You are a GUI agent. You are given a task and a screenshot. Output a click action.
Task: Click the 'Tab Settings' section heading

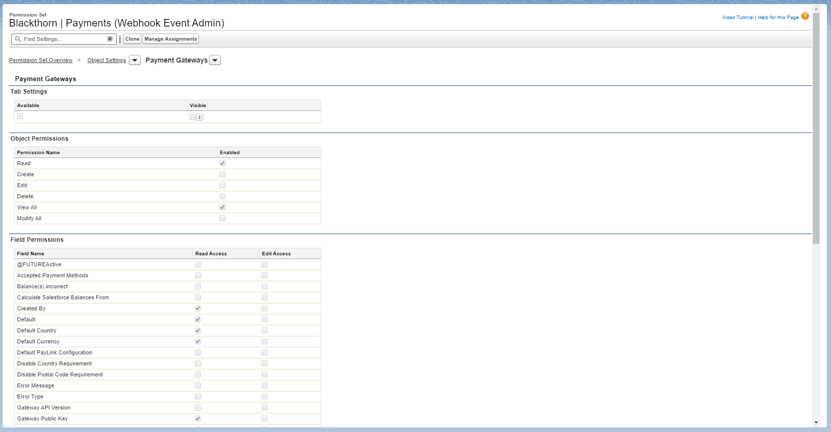(29, 92)
